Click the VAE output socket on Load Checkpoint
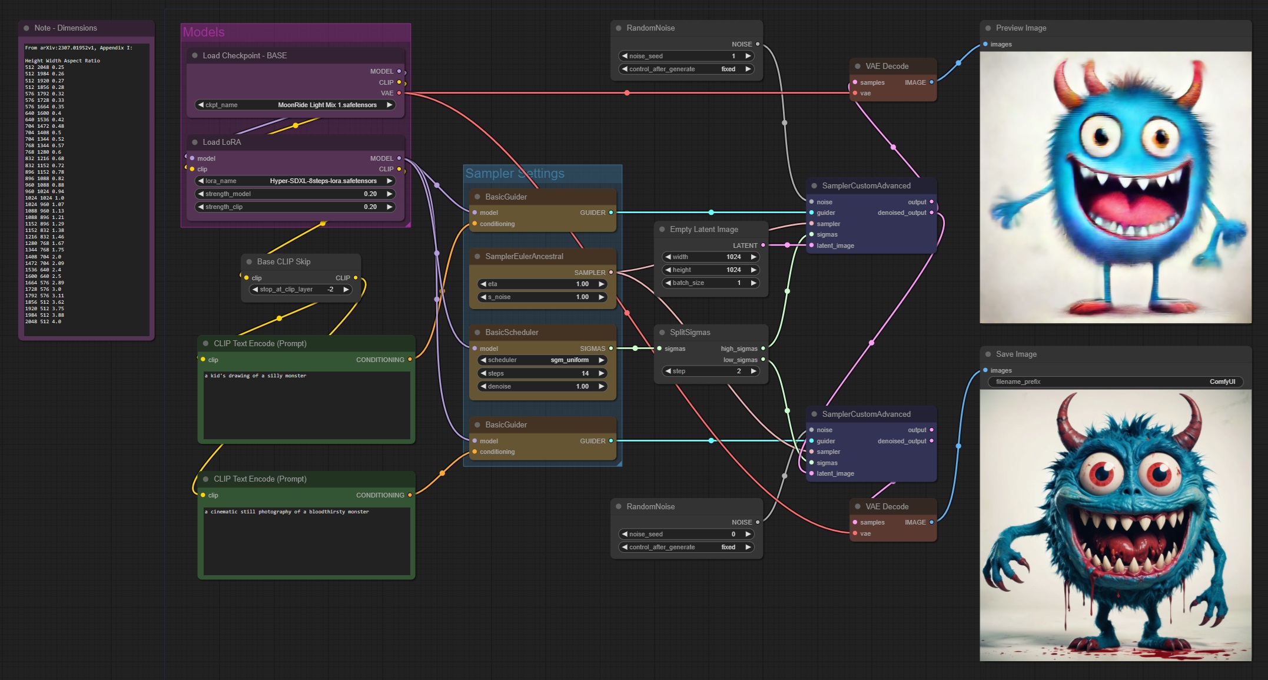Screen dimensions: 1268x680 click(399, 93)
